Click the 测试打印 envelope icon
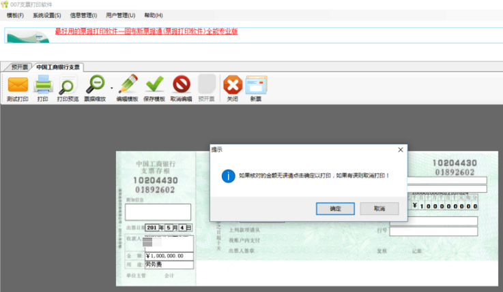Viewport: 503px width, 292px height. [18, 85]
